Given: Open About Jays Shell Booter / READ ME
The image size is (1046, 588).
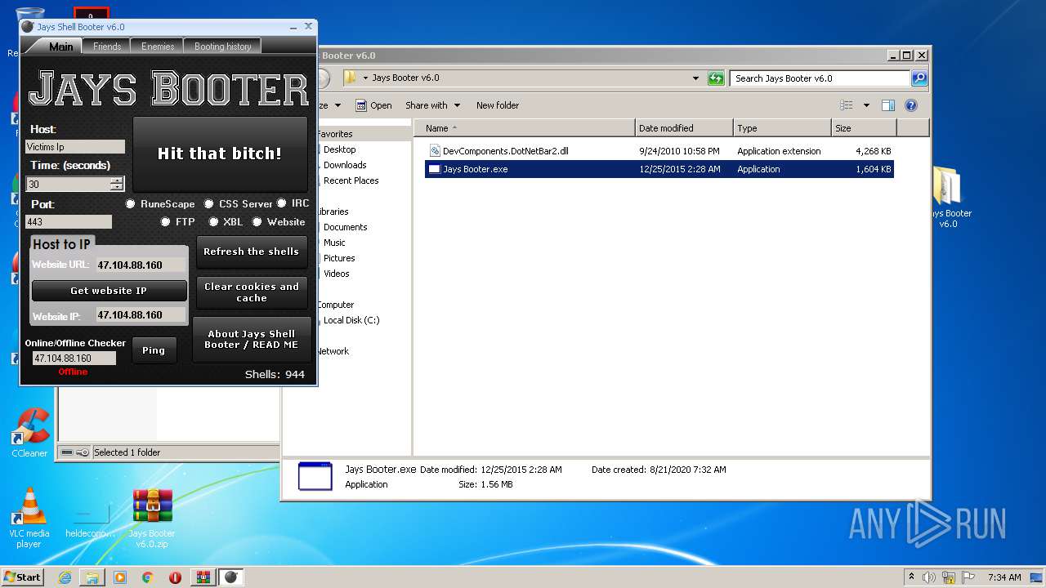Looking at the screenshot, I should click(x=252, y=339).
